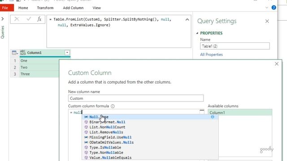Expand the Queries pane arrow
This screenshot has width=287, height=161.
(x=3, y=19)
